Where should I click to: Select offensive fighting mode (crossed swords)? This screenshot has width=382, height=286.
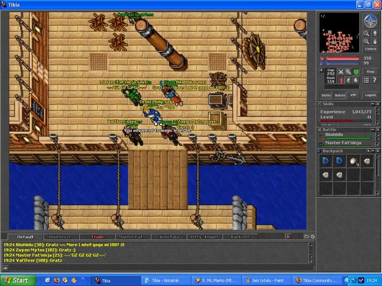341,72
